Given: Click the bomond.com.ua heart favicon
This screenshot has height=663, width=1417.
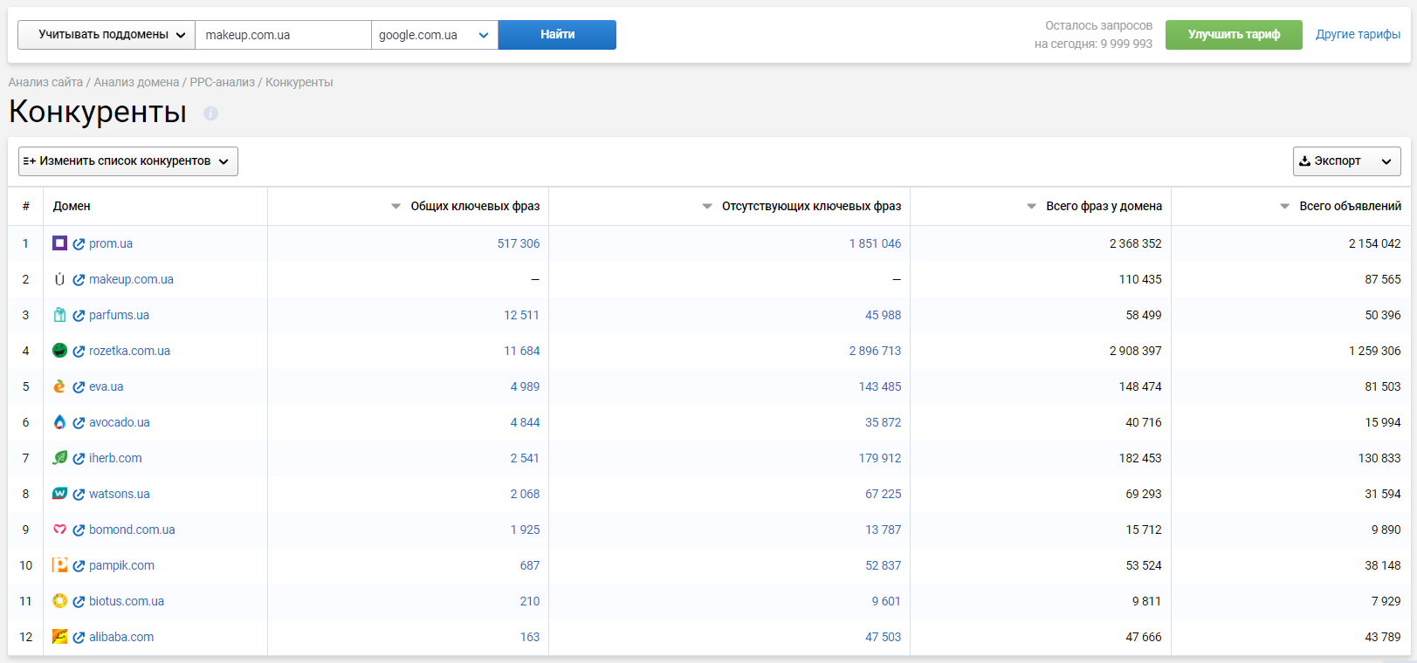Looking at the screenshot, I should click(x=59, y=529).
